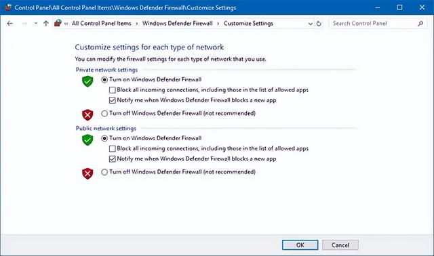Click the search magnifier icon
The image size is (434, 256).
click(420, 24)
